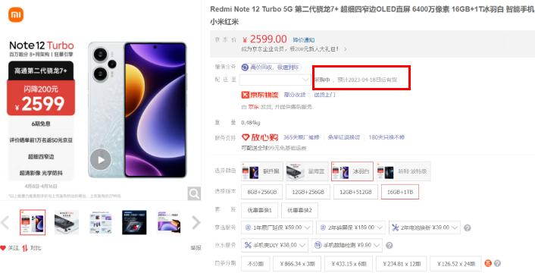Click the help icon after 手机故障检测

(389, 246)
